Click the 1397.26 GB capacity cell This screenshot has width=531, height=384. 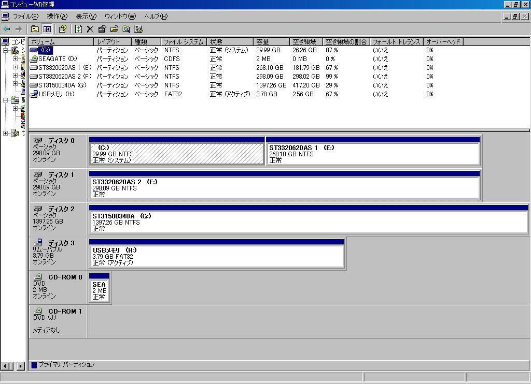point(271,85)
